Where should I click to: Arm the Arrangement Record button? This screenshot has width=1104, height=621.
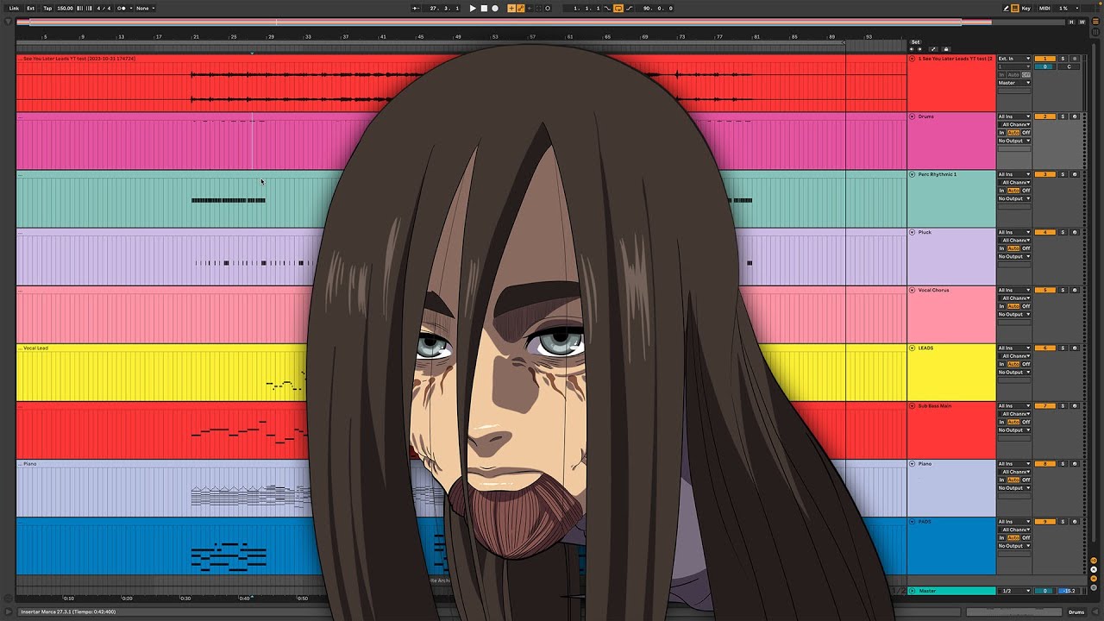click(495, 8)
